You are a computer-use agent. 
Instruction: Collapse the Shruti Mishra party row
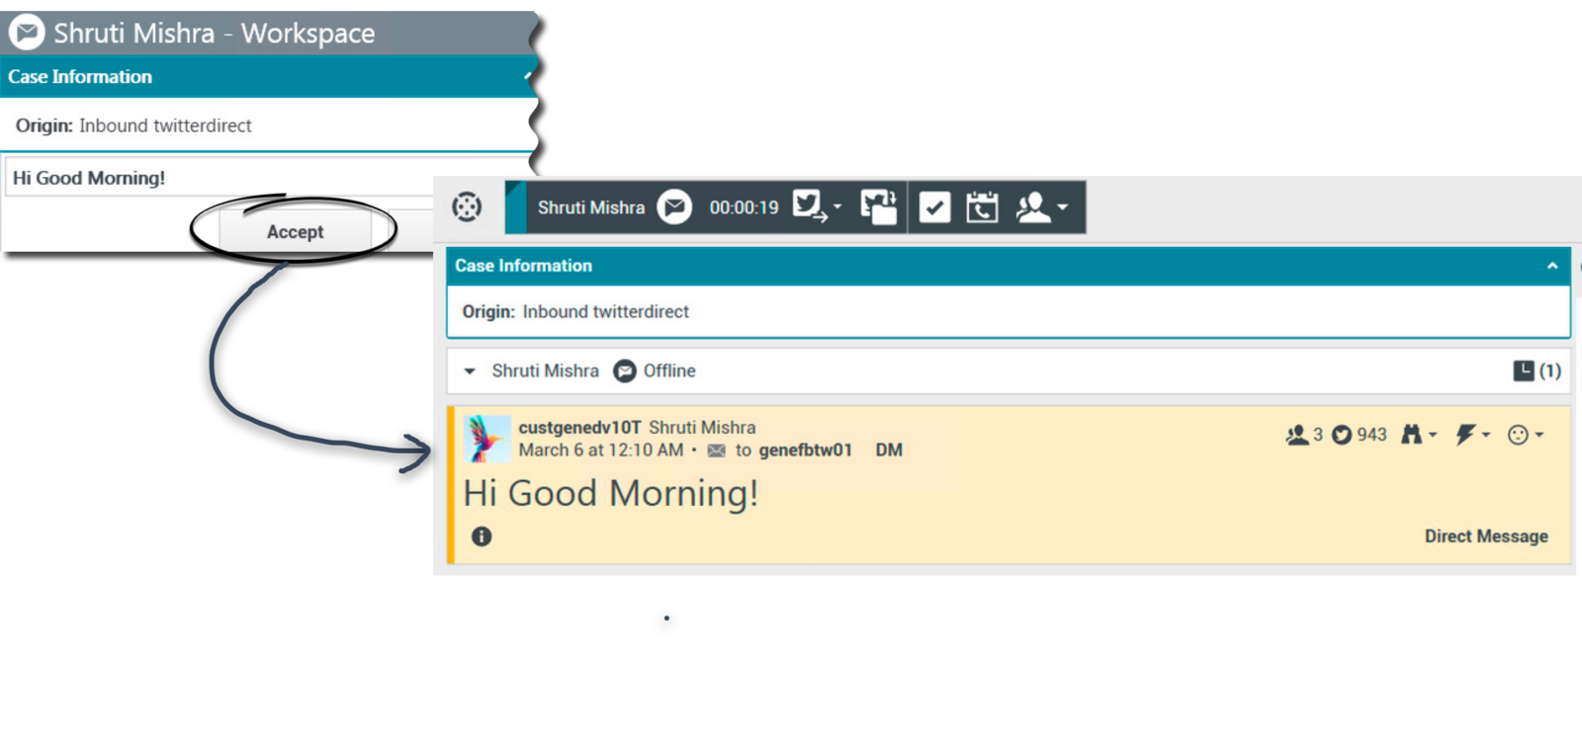coord(470,371)
